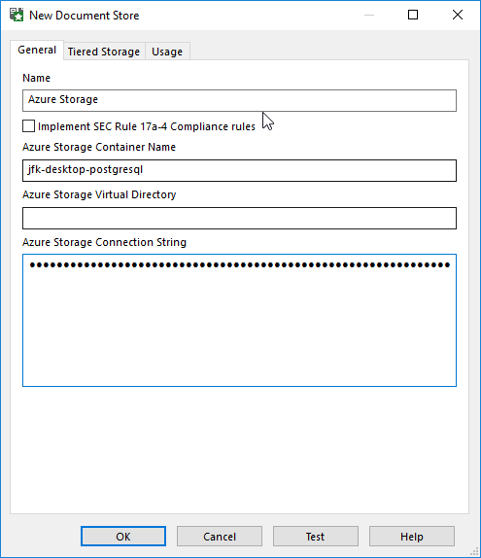
Task: Enable SEC Rule 17a-4 Compliance rules checkbox
Action: click(28, 126)
